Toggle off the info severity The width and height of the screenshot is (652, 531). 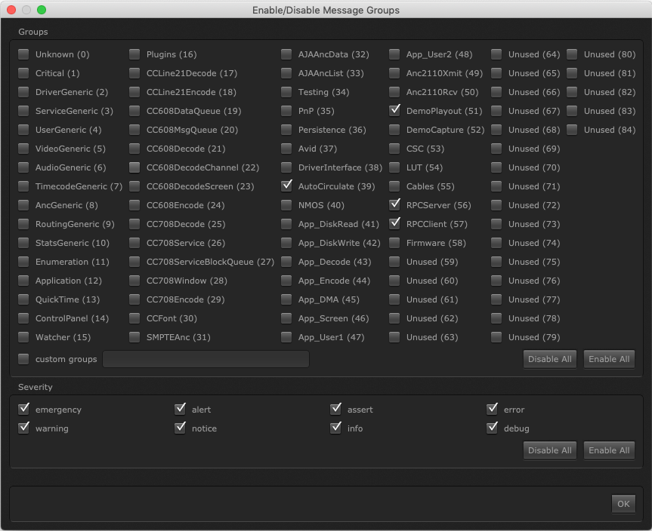[336, 428]
